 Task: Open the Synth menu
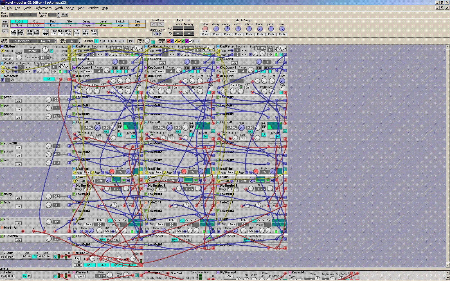click(x=59, y=8)
